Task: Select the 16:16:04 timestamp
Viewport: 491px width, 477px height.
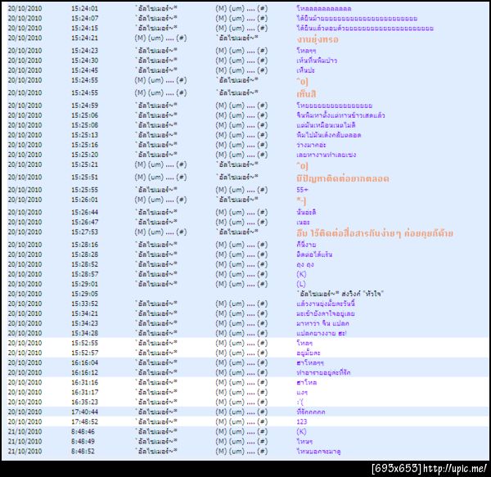Action: (84, 362)
